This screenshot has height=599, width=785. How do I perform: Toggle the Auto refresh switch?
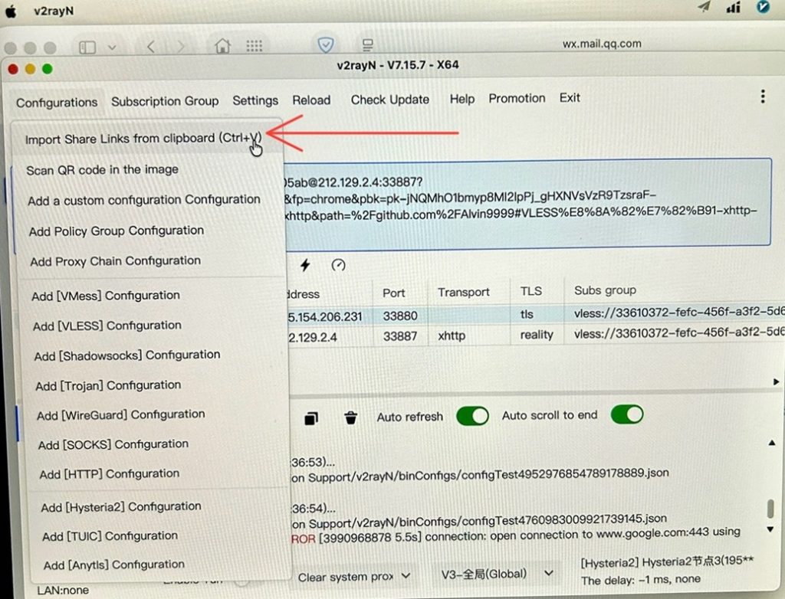coord(472,416)
